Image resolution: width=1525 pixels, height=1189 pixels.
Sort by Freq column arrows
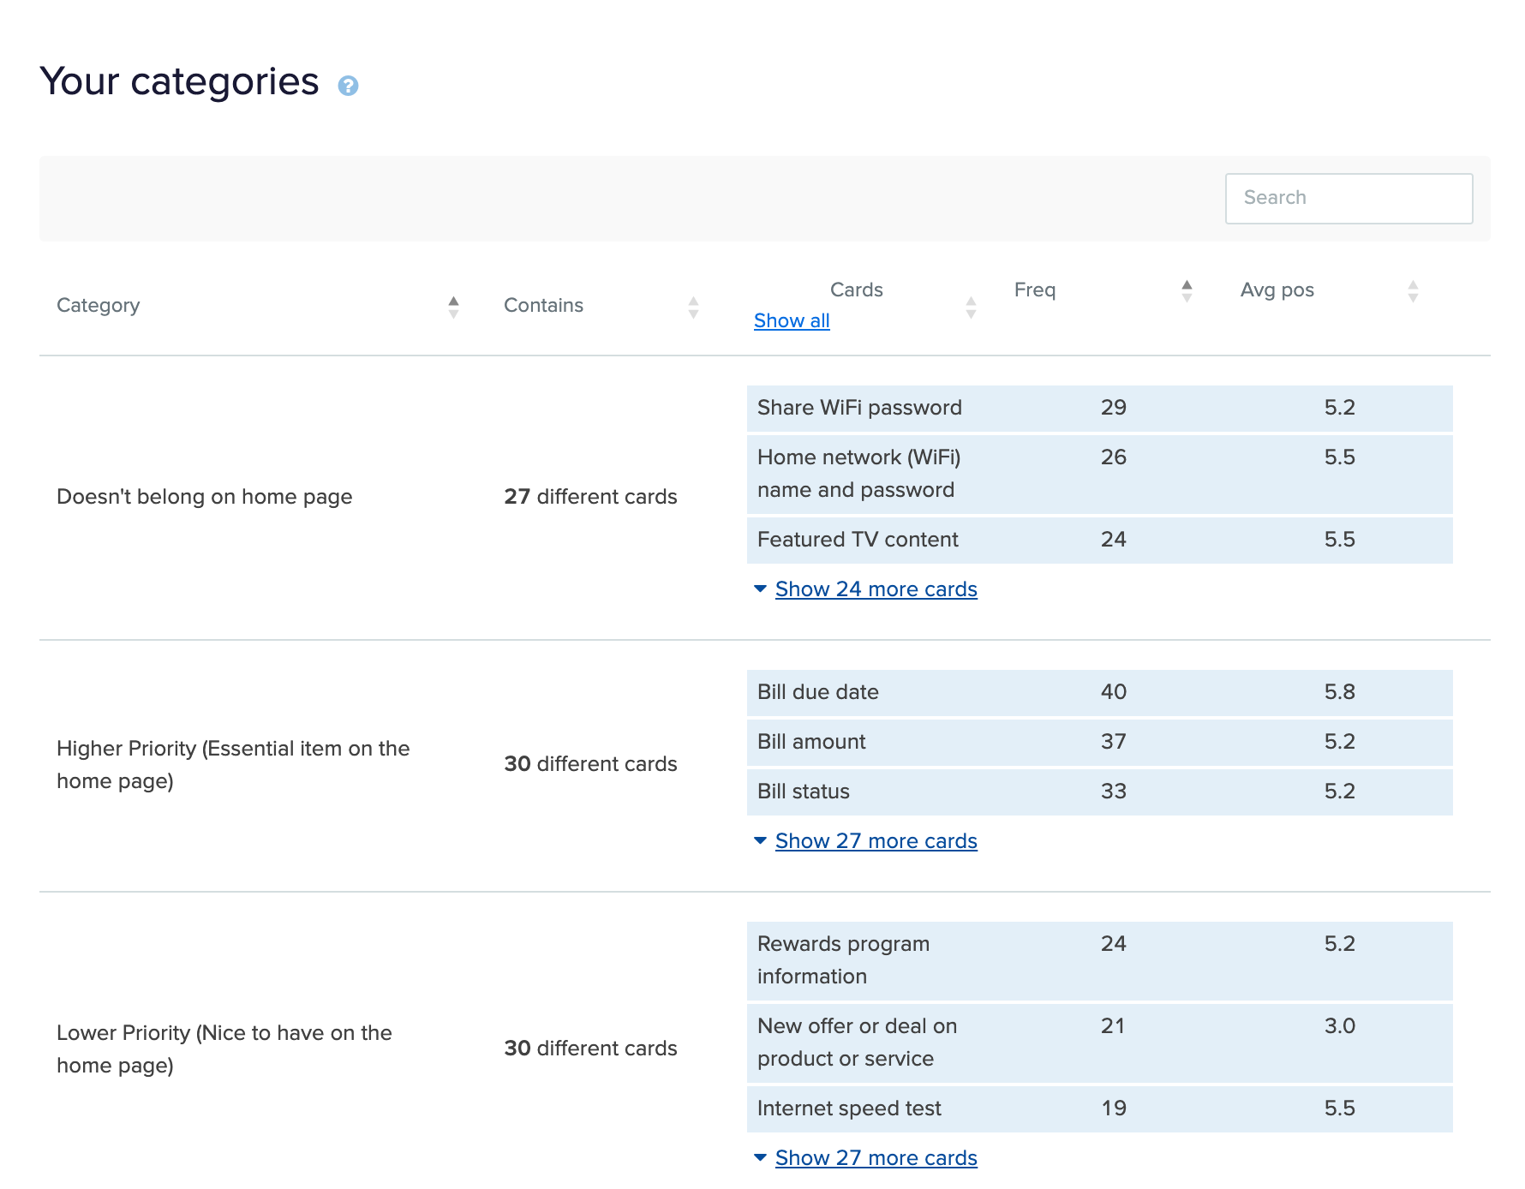pos(1187,290)
